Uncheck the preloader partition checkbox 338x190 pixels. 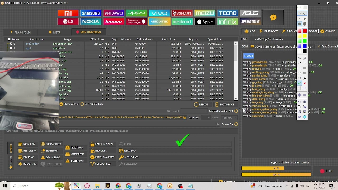tap(11, 44)
